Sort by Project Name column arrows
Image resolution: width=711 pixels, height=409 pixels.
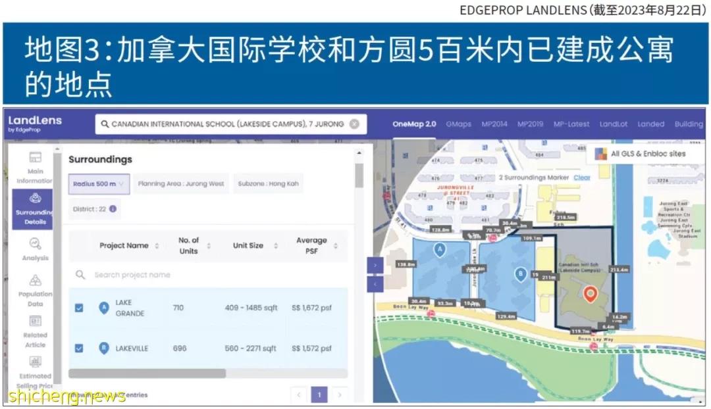(x=157, y=246)
